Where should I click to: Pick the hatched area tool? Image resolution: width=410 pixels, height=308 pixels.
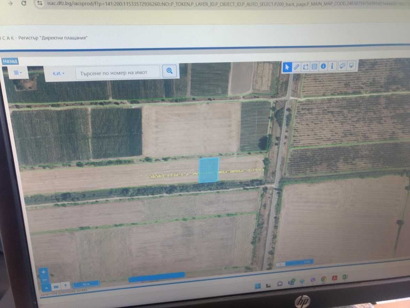click(x=314, y=66)
